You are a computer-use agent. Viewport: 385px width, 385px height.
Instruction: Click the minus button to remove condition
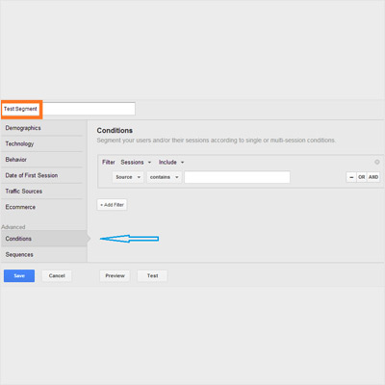[x=351, y=177]
